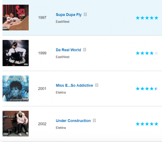This screenshot has width=162, height=142.
Task: Click the review icon beside Under Construction
Action: pyautogui.click(x=94, y=120)
